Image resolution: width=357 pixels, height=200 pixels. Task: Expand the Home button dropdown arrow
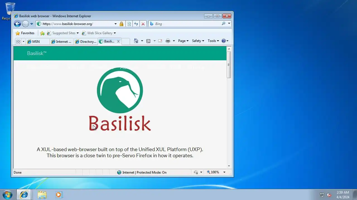tap(142, 41)
